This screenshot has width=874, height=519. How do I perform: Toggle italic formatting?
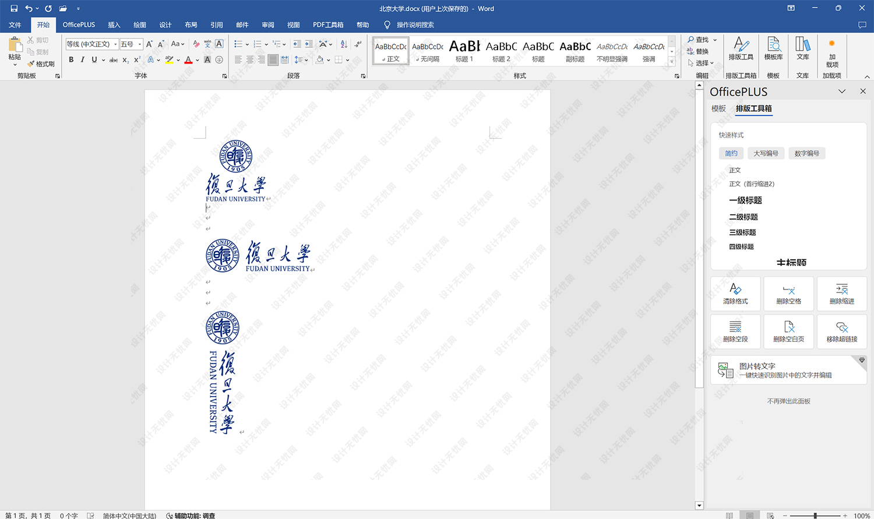[82, 59]
